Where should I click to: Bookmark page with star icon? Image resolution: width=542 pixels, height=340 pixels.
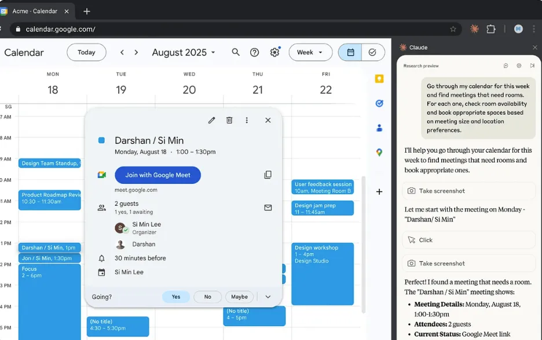click(453, 29)
